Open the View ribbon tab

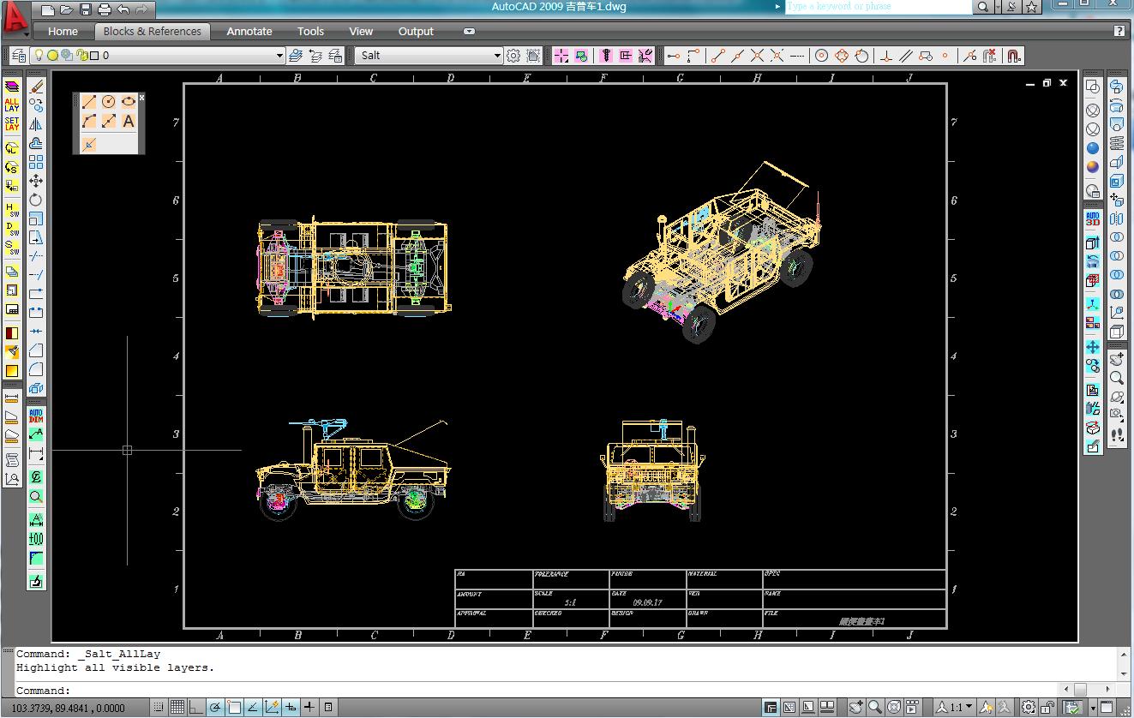tap(361, 32)
